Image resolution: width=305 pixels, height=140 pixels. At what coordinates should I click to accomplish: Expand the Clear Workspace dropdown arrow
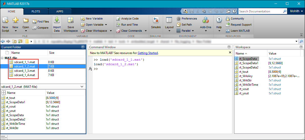coord(111,31)
